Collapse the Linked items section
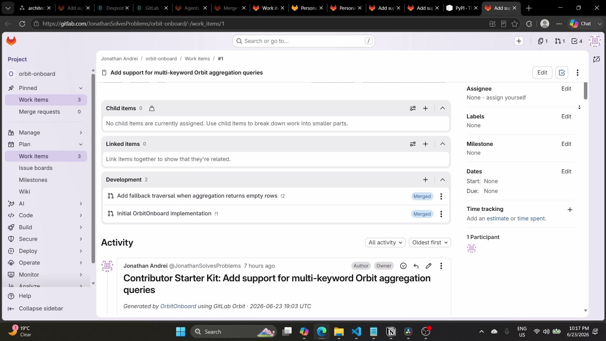 (x=443, y=144)
